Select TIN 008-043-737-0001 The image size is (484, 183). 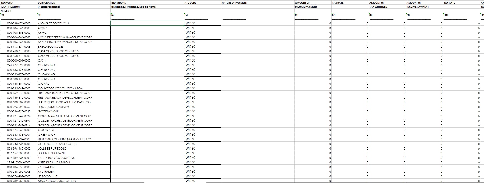19,144
